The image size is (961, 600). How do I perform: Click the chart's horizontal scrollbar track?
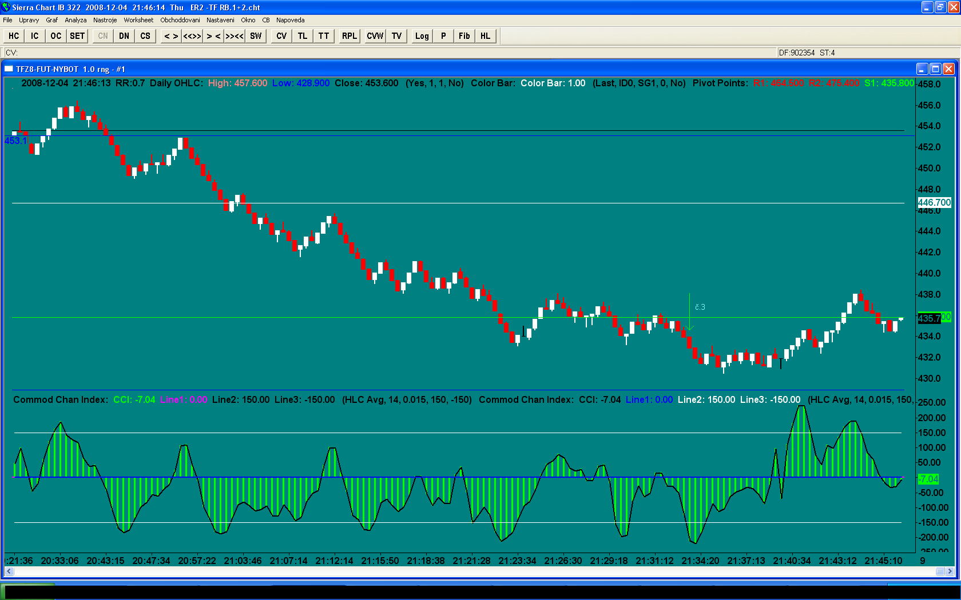458,571
